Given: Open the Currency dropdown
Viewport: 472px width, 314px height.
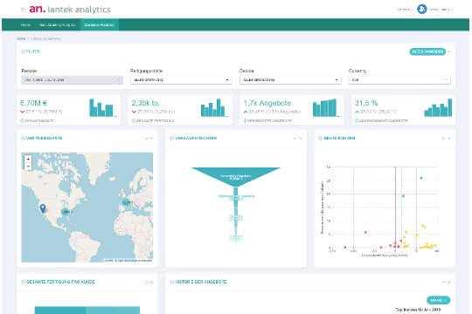Looking at the screenshot, I should tap(399, 80).
